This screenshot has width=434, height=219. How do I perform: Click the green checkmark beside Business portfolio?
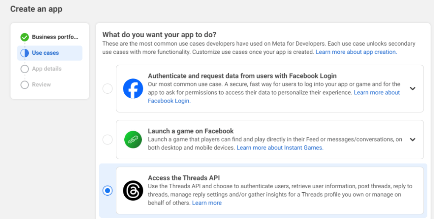[25, 37]
